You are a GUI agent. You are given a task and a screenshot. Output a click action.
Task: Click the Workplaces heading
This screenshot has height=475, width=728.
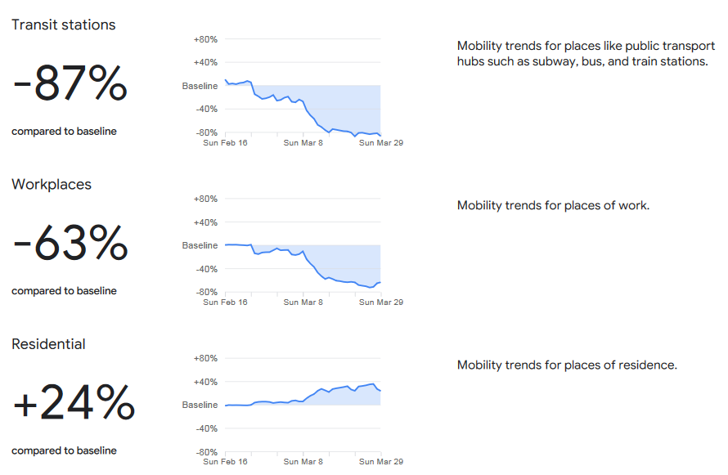pos(52,184)
